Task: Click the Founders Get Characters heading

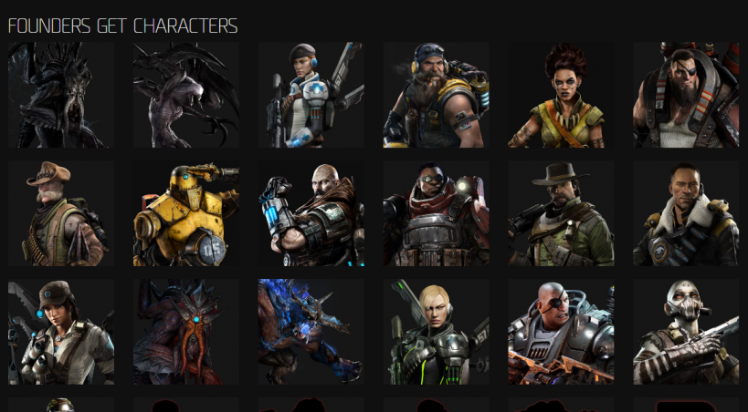Action: click(x=122, y=26)
